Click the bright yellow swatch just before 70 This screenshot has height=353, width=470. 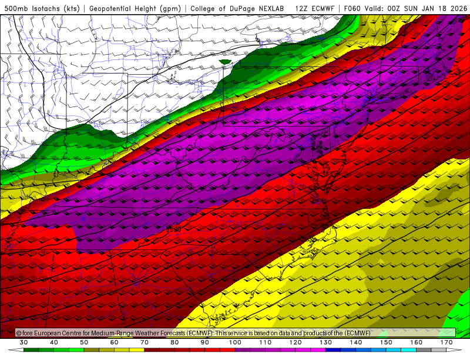click(137, 350)
